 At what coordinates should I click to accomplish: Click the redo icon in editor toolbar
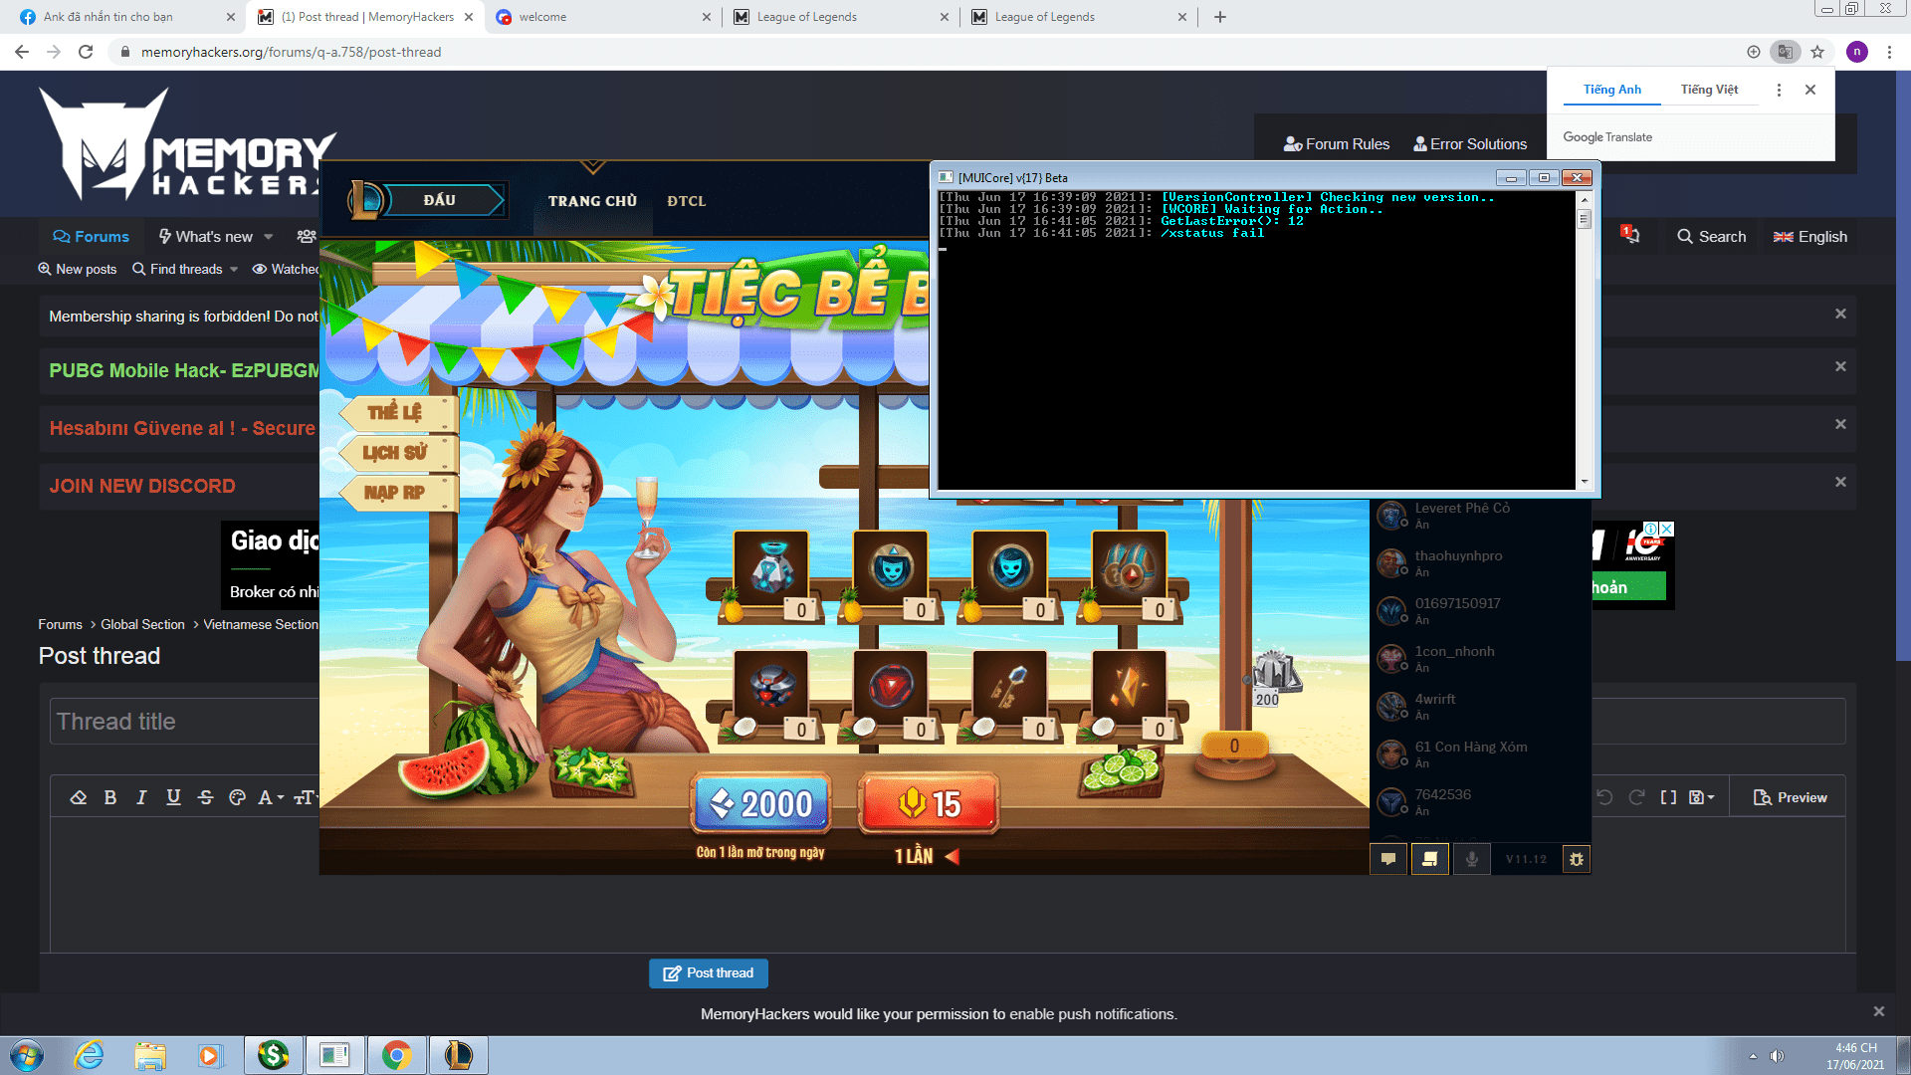1636,797
